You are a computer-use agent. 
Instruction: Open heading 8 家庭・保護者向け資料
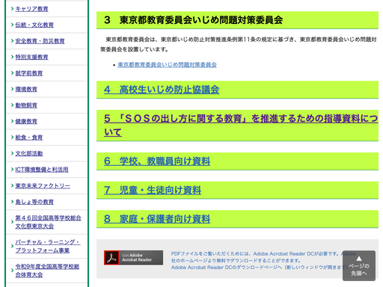tap(157, 219)
